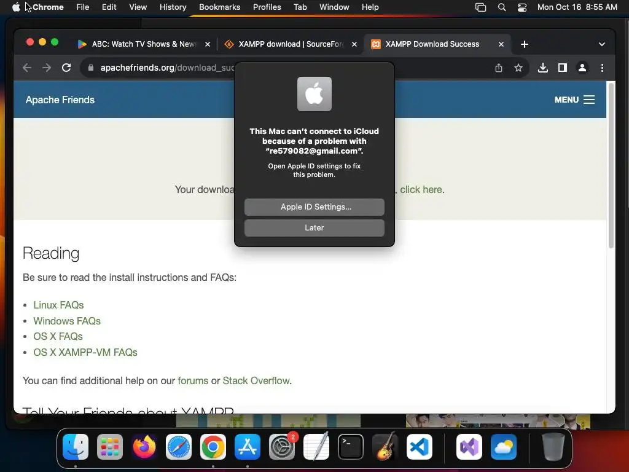Open Finder from the Dock

[76, 447]
